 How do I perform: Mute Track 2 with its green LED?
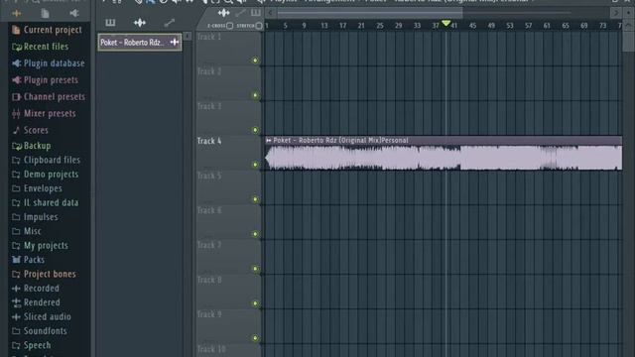[x=255, y=95]
